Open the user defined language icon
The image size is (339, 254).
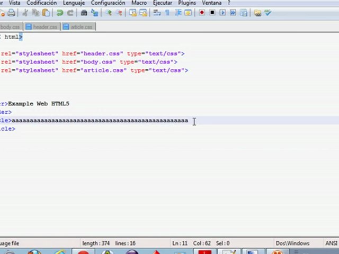[x=188, y=13]
